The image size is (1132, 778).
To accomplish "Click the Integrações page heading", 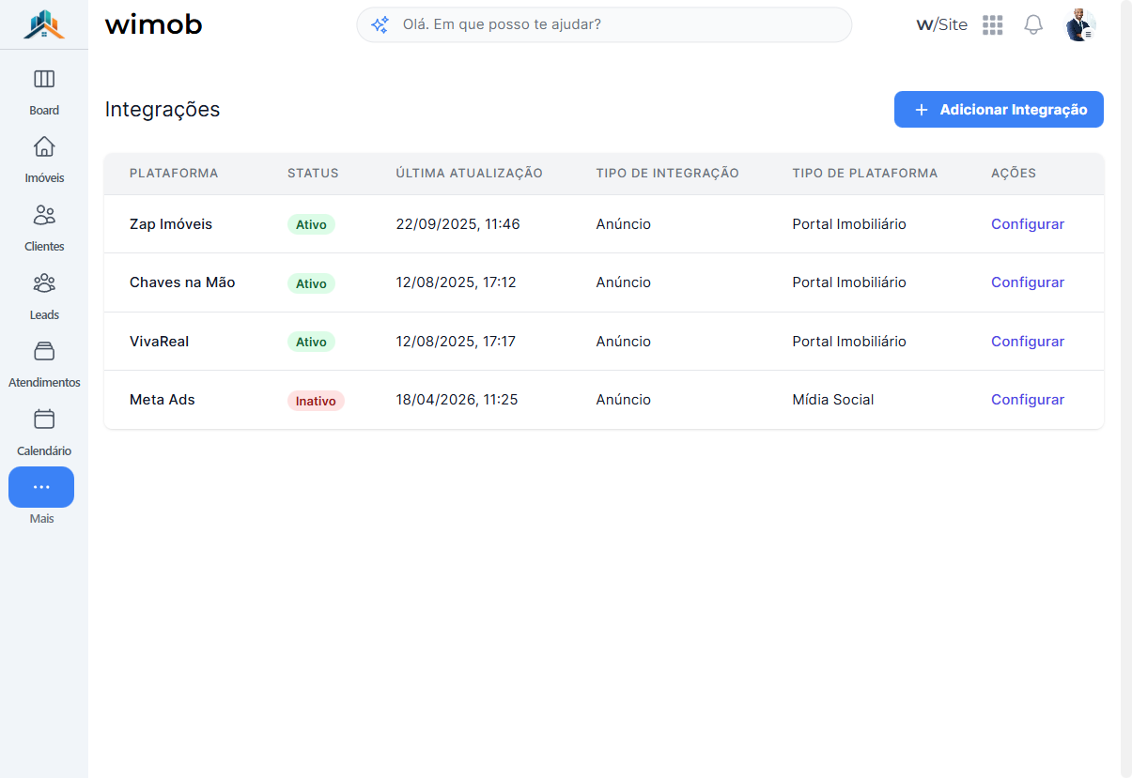I will (163, 110).
